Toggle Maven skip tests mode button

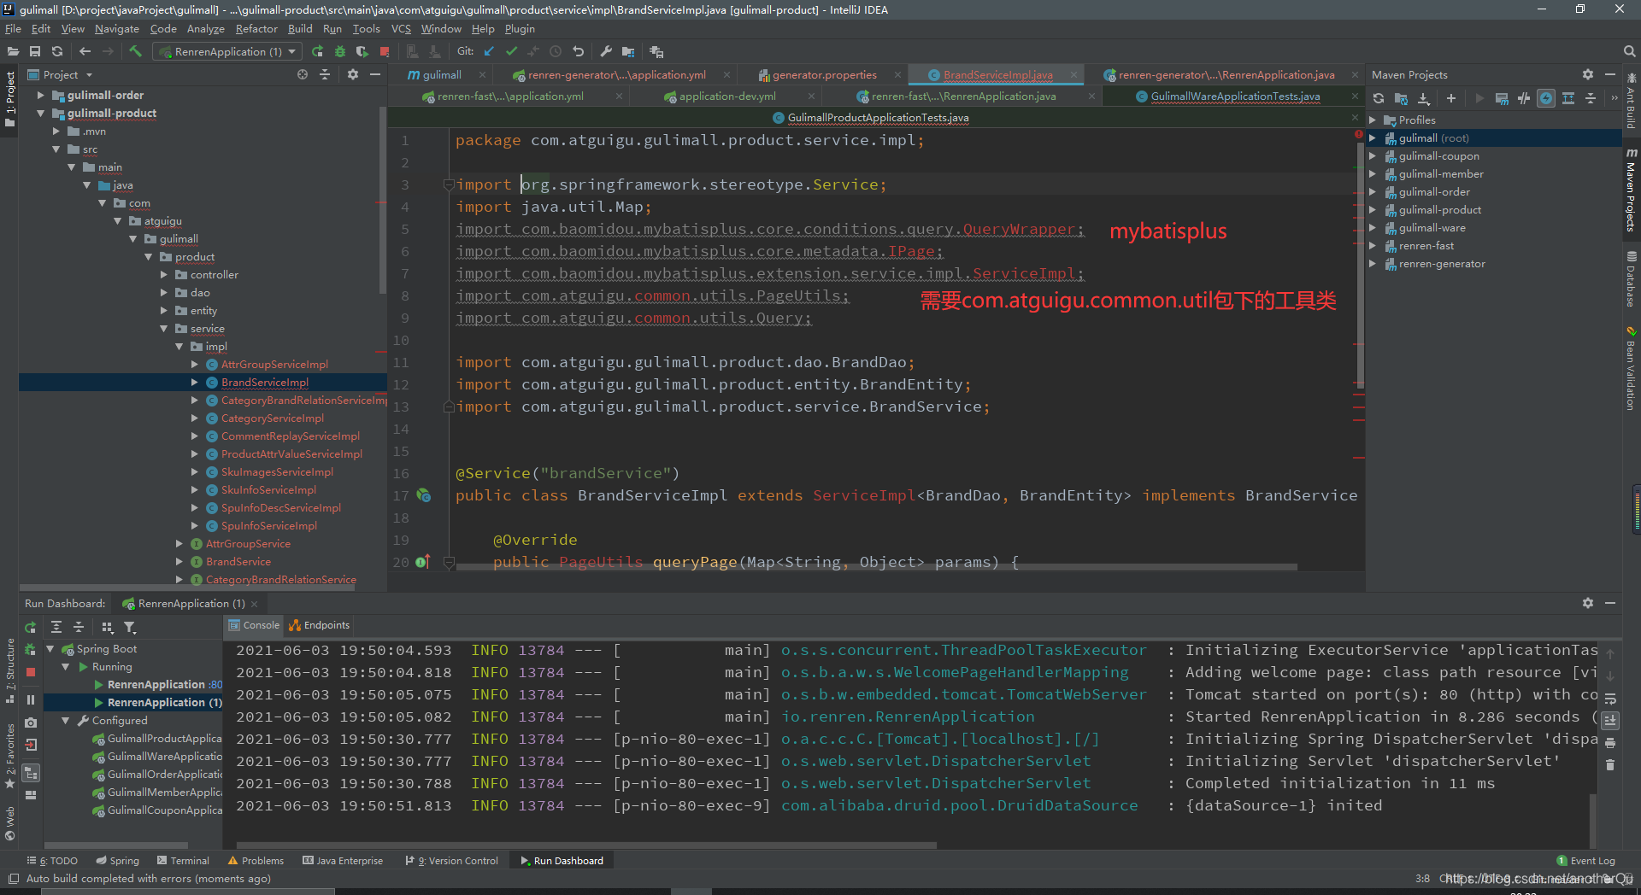pos(1546,98)
